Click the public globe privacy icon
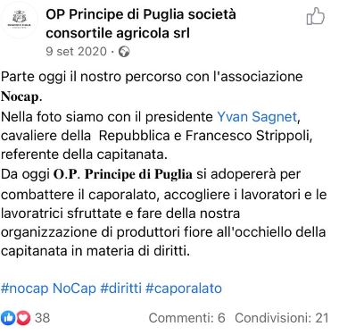This screenshot has width=339, height=335. point(124,52)
